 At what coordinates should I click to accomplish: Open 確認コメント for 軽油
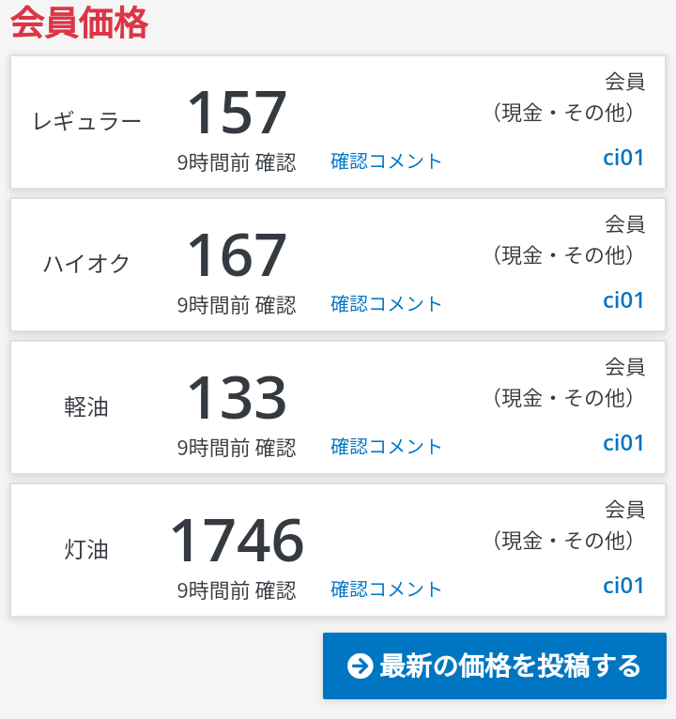pyautogui.click(x=386, y=447)
